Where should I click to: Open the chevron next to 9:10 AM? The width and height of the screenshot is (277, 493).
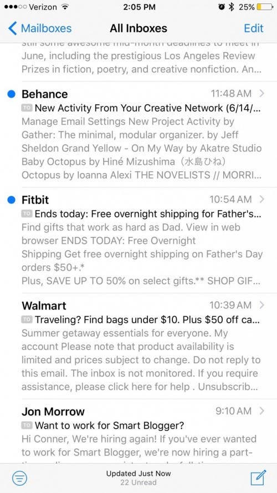262,410
